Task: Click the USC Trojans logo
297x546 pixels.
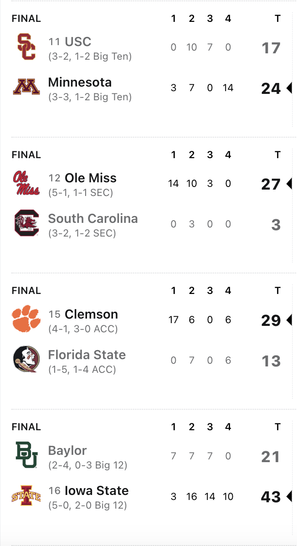Action: (x=26, y=47)
